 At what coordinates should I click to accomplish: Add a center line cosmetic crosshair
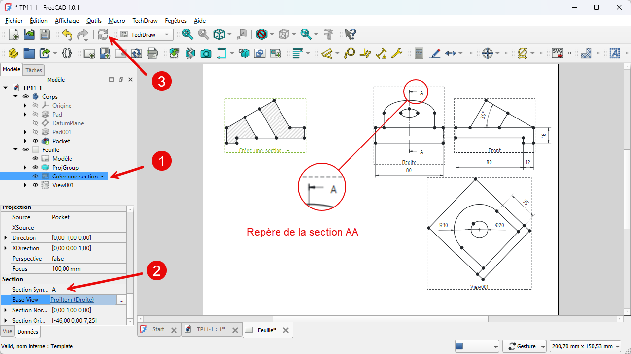point(488,53)
